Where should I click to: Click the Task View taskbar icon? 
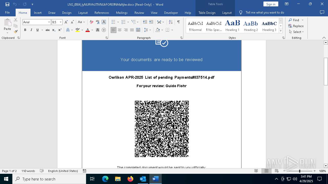click(92, 179)
